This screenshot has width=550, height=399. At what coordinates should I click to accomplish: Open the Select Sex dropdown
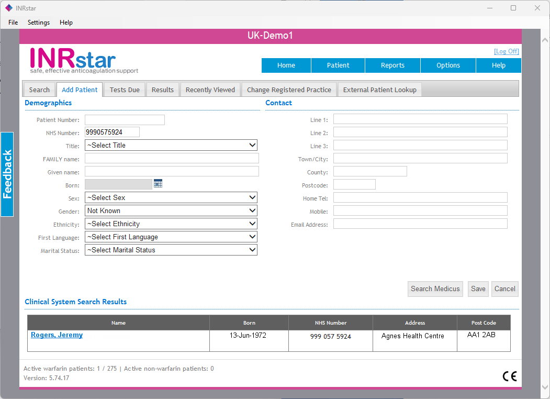tap(171, 197)
